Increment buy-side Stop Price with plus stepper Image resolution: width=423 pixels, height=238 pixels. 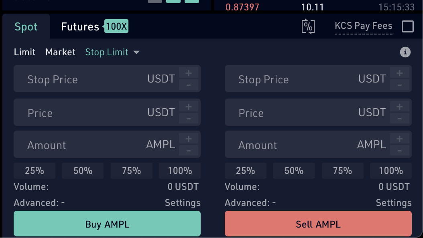coord(188,73)
